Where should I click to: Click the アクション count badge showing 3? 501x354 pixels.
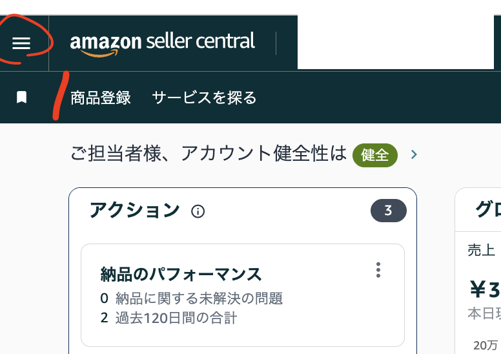pyautogui.click(x=388, y=211)
